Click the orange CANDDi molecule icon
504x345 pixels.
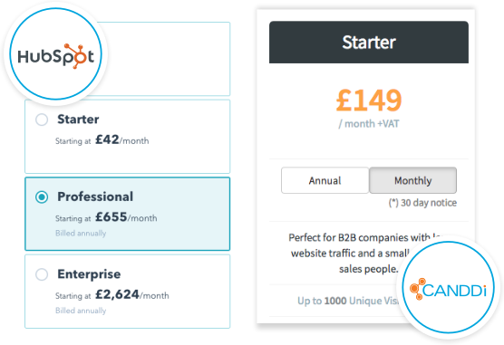click(x=418, y=289)
